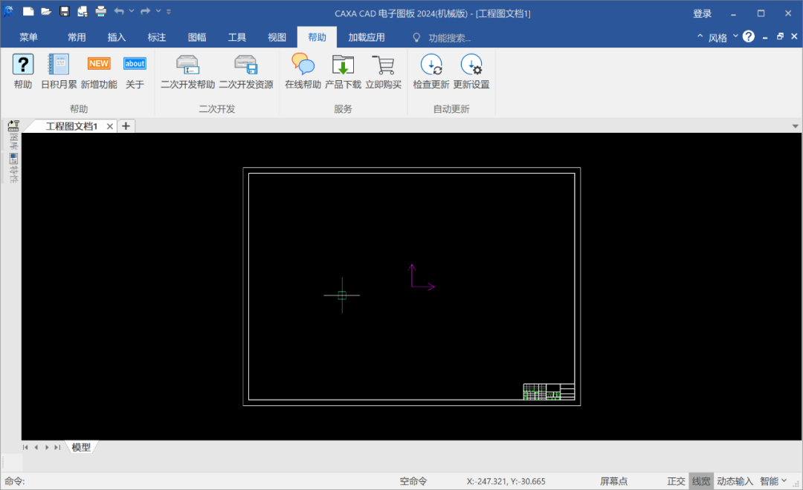
Task: Open the 风格 style dropdown
Action: [x=723, y=37]
